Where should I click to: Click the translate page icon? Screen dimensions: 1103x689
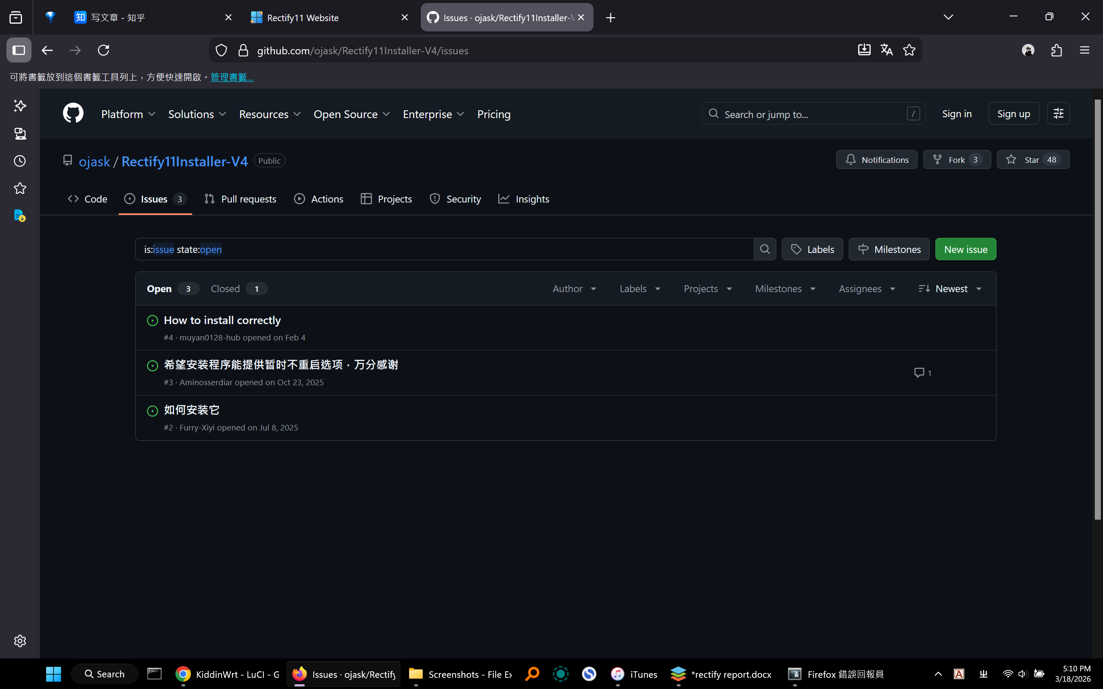(887, 50)
